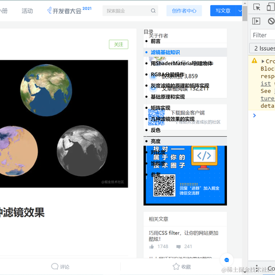Click the 写文章 button
275x275 pixels.
223,11
